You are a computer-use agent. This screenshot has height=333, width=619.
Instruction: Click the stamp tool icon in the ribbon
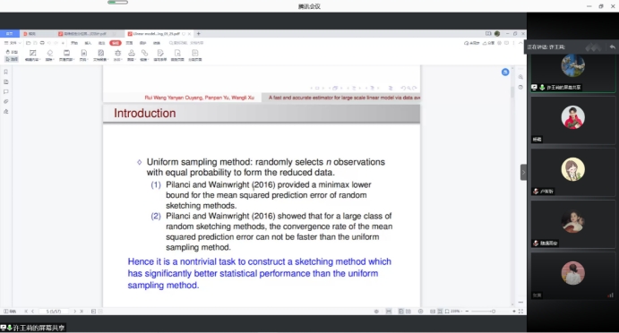[132, 55]
